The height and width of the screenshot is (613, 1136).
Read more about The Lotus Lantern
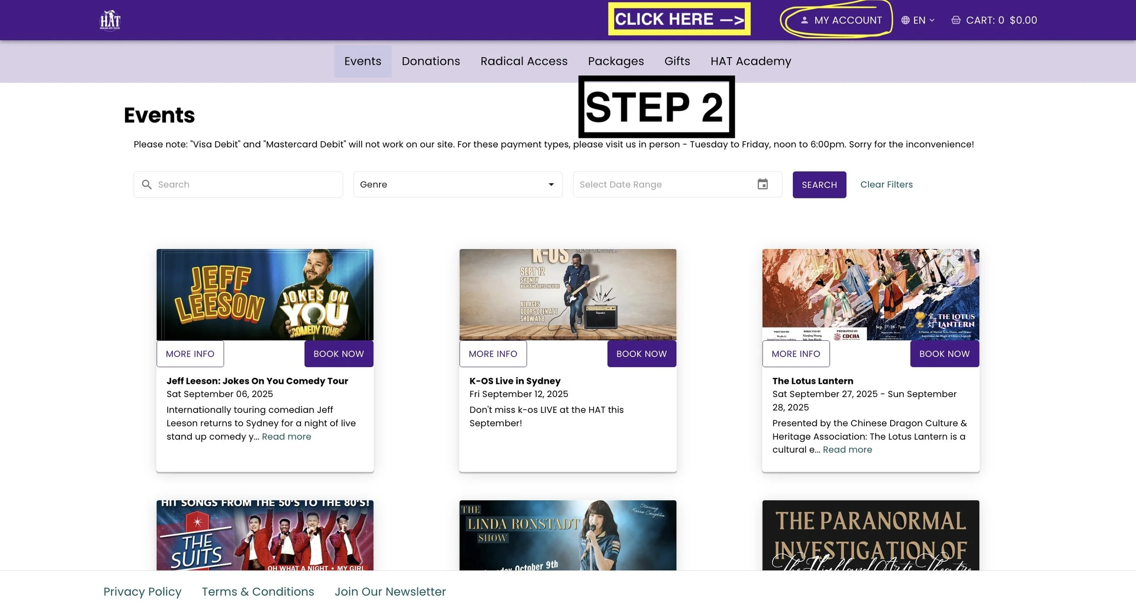click(x=847, y=450)
